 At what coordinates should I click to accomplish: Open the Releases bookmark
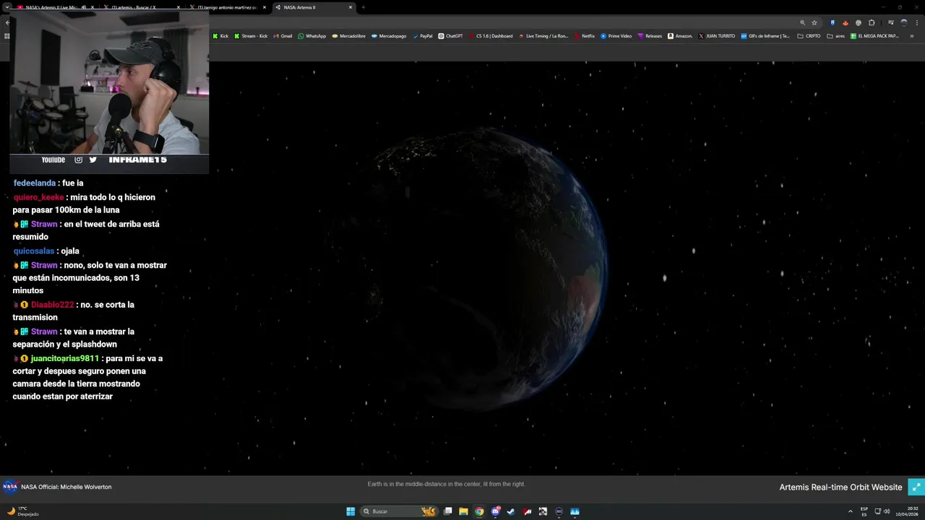650,36
